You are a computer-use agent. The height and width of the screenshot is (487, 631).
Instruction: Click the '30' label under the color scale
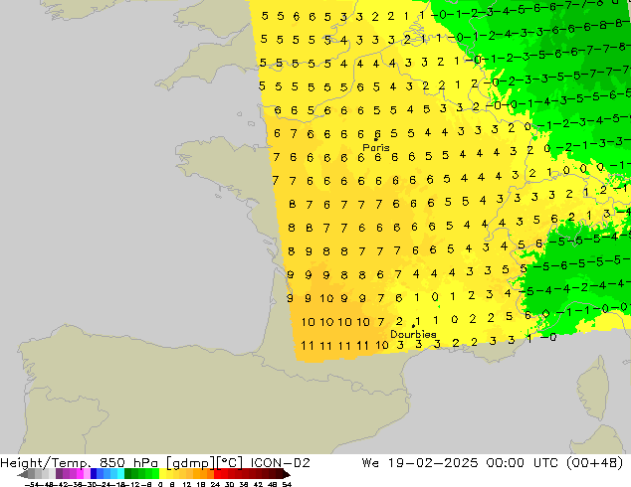tap(229, 485)
